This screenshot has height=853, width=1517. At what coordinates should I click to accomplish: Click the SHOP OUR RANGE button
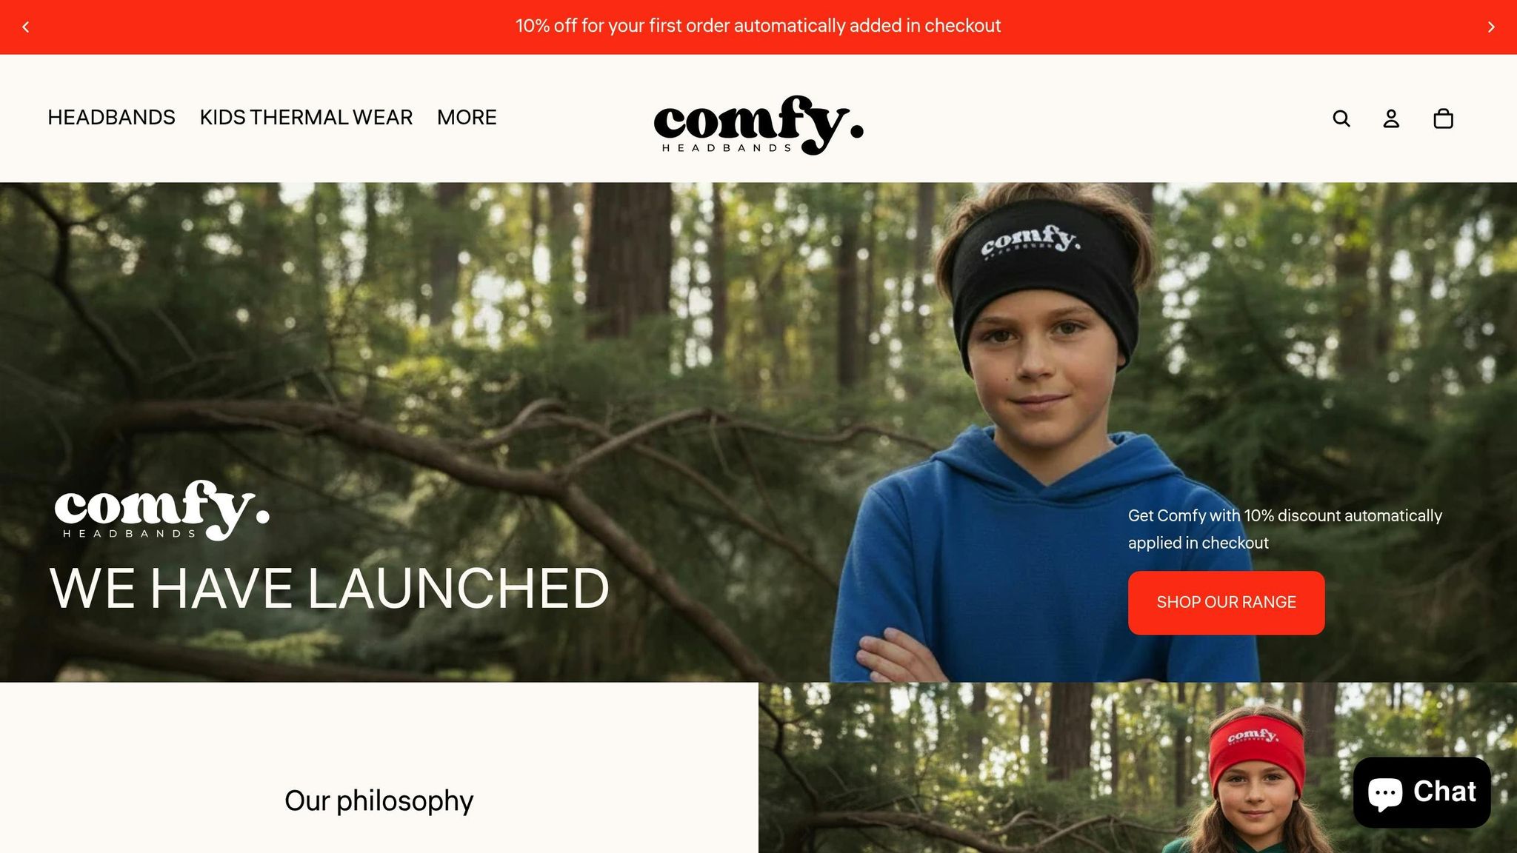coord(1226,603)
